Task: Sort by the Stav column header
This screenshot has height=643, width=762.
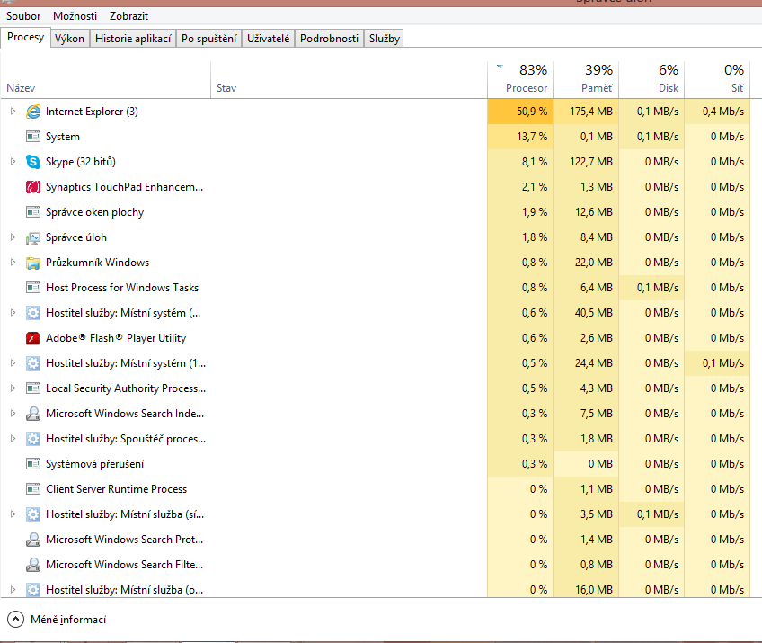Action: (349, 80)
